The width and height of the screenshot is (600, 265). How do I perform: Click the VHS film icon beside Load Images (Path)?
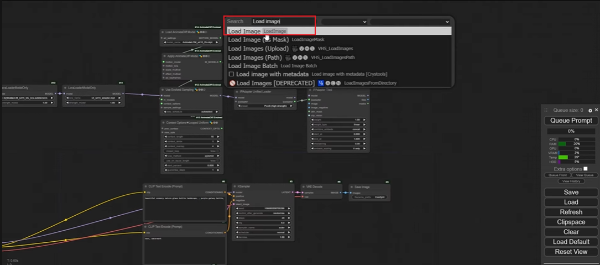click(288, 58)
